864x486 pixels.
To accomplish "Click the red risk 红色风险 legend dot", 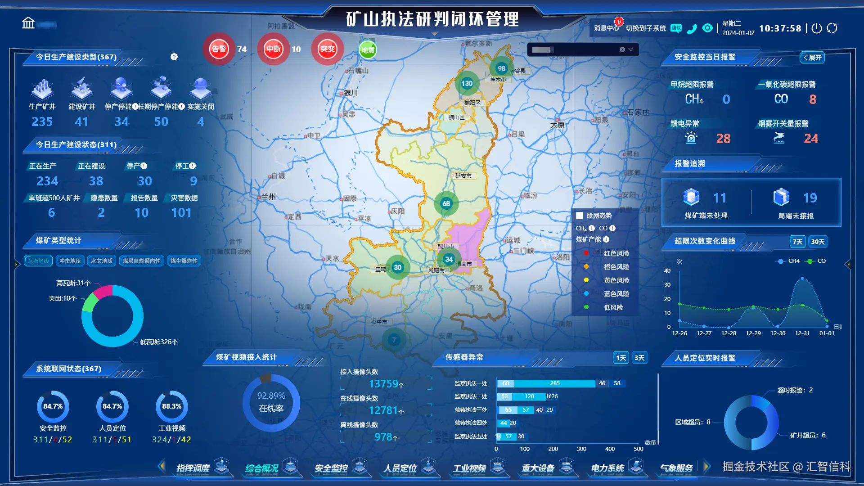I will [586, 253].
